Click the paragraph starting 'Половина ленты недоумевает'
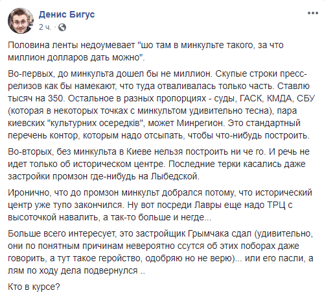This screenshot has width=324, height=297. 146,51
